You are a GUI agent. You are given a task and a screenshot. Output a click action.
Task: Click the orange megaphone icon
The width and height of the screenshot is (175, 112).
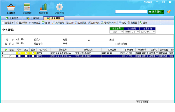tap(169, 12)
